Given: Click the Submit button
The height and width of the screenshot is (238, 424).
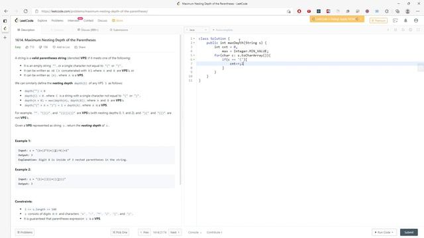Looking at the screenshot, I should (409, 232).
